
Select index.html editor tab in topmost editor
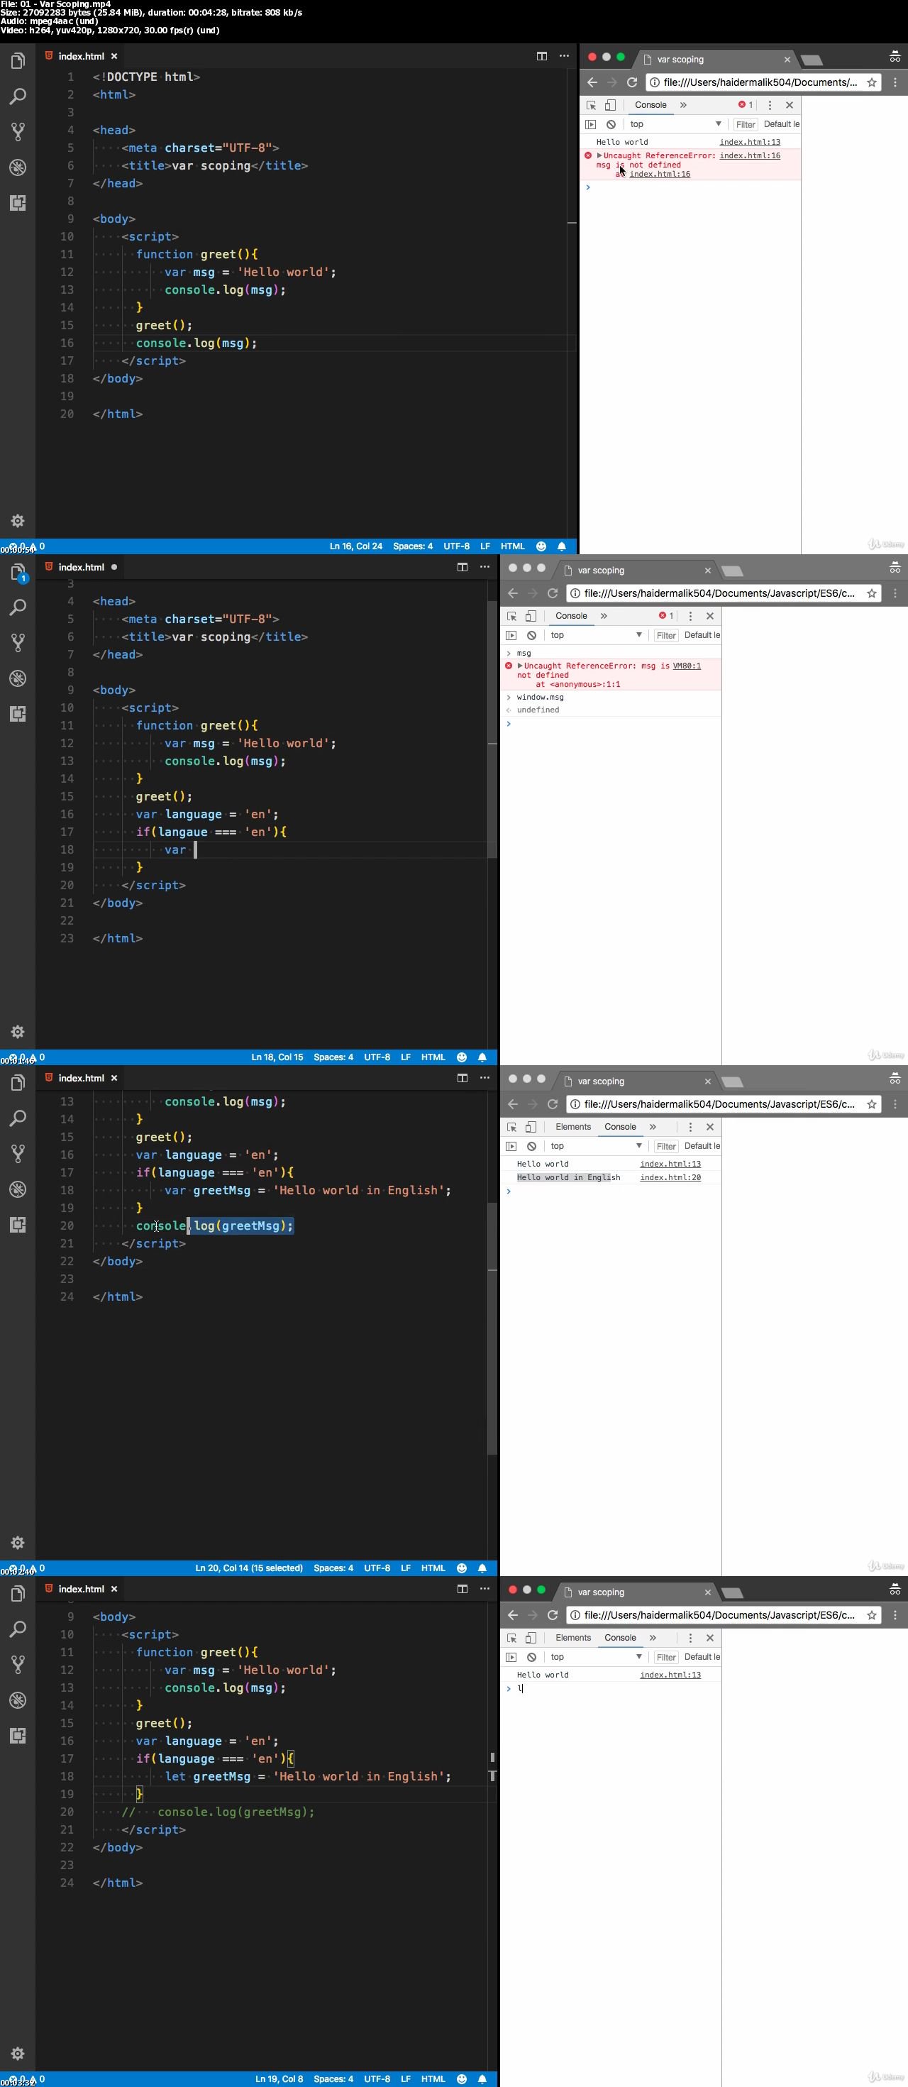pyautogui.click(x=81, y=56)
